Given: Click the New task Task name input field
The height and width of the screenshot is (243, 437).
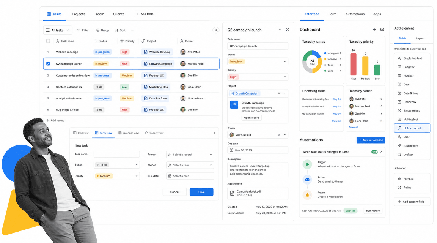Looking at the screenshot, I should point(116,154).
